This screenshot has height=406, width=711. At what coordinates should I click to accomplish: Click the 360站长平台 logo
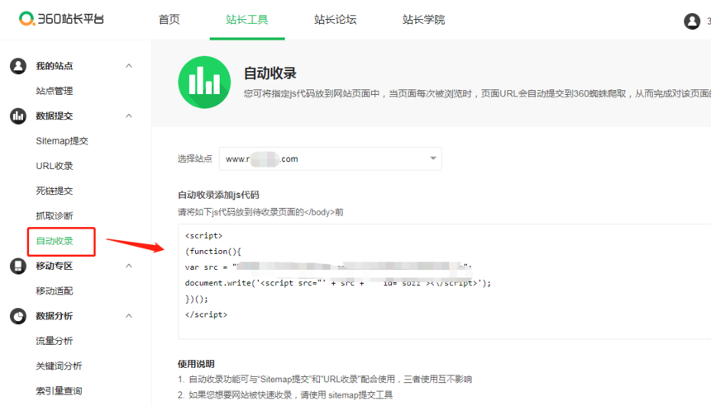61,19
